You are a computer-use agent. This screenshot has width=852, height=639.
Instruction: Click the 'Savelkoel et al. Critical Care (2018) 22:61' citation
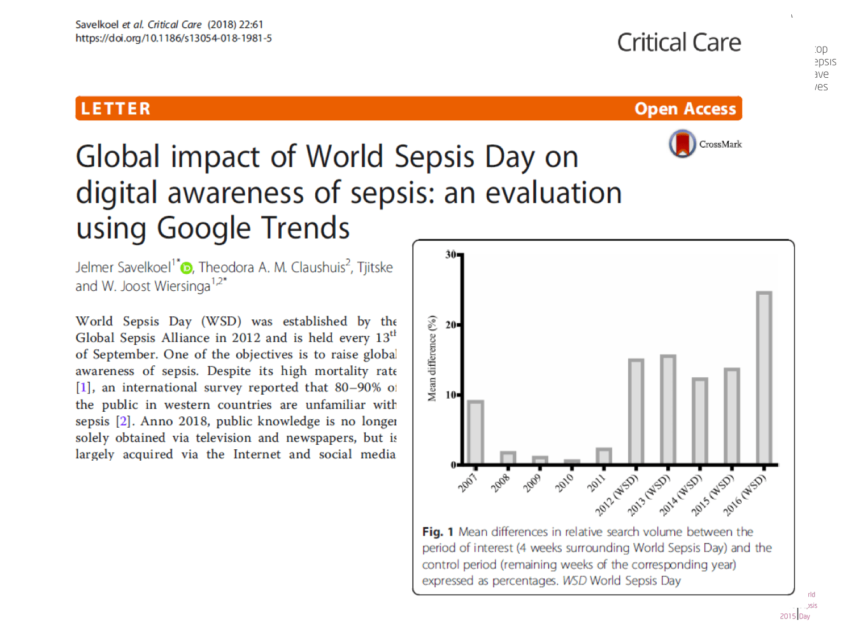point(169,24)
